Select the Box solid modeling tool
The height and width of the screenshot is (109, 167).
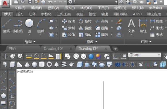click(12, 64)
